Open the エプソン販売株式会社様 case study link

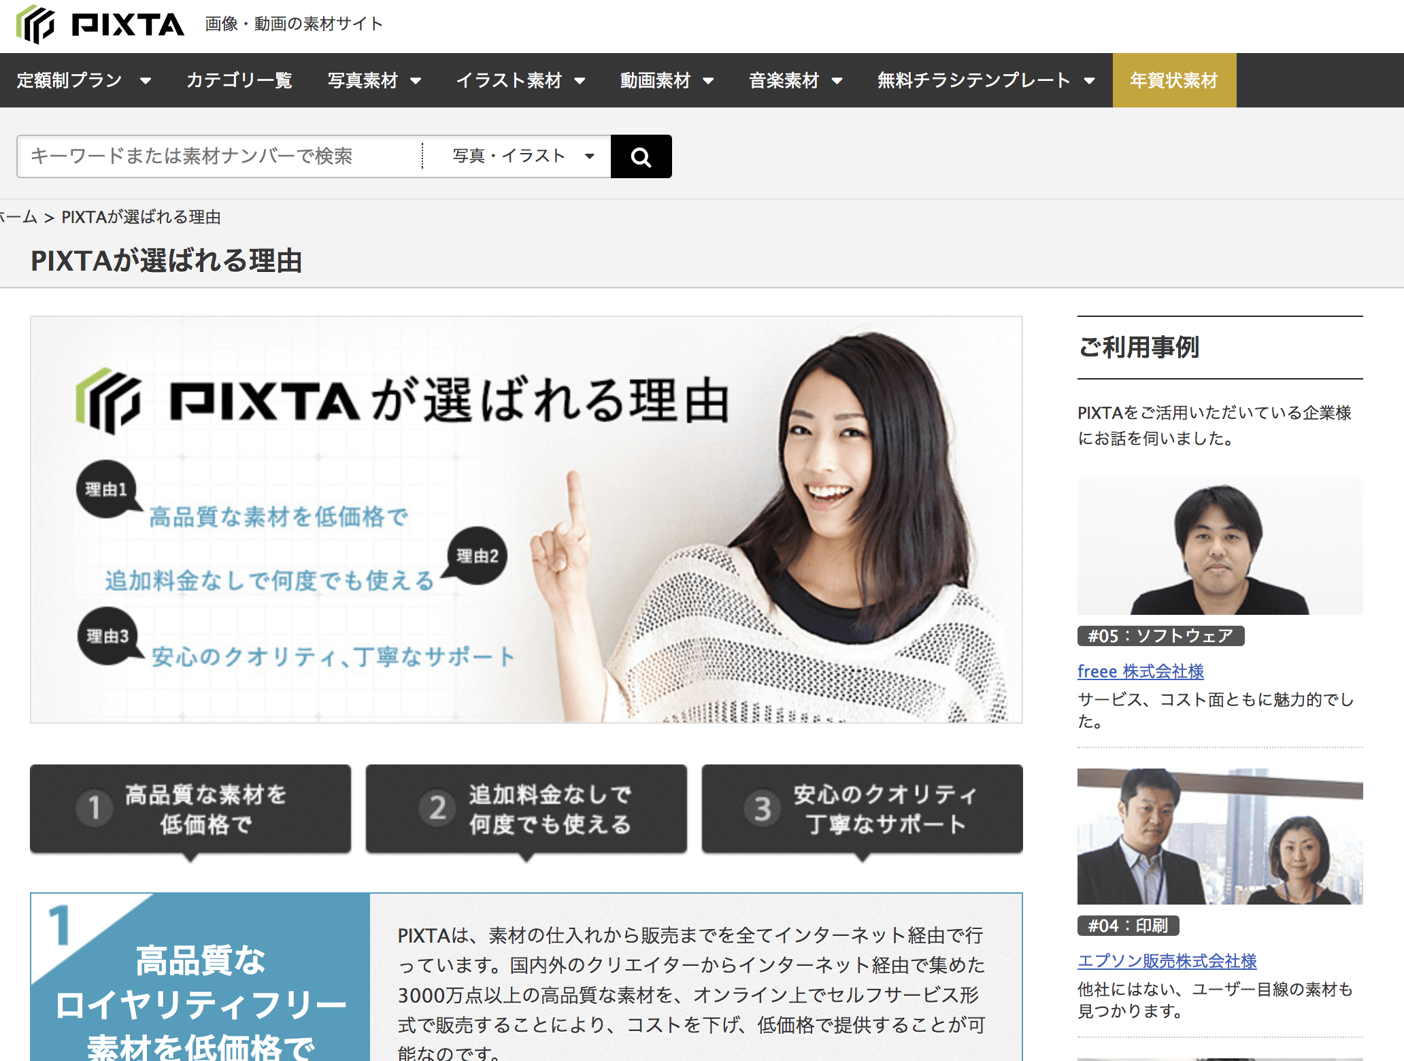1167,961
